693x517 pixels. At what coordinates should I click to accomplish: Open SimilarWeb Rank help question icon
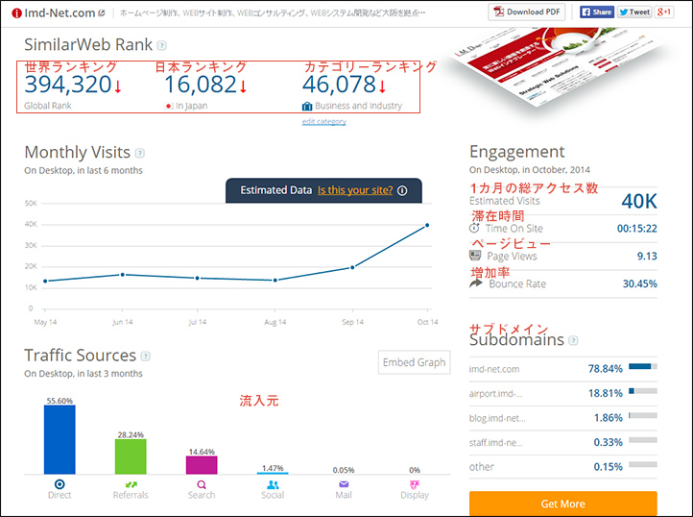coord(162,45)
